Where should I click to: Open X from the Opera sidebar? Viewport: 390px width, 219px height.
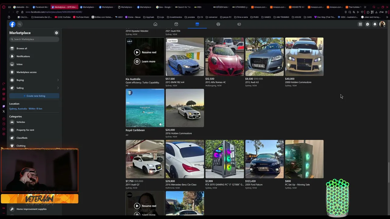(4, 111)
